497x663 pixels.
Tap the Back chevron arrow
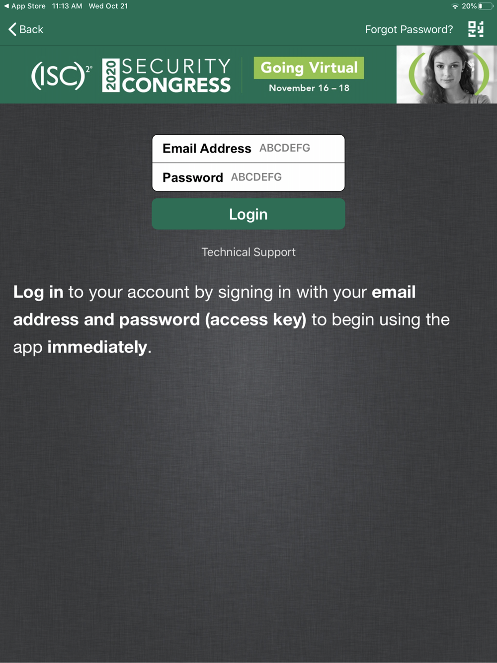[x=12, y=29]
